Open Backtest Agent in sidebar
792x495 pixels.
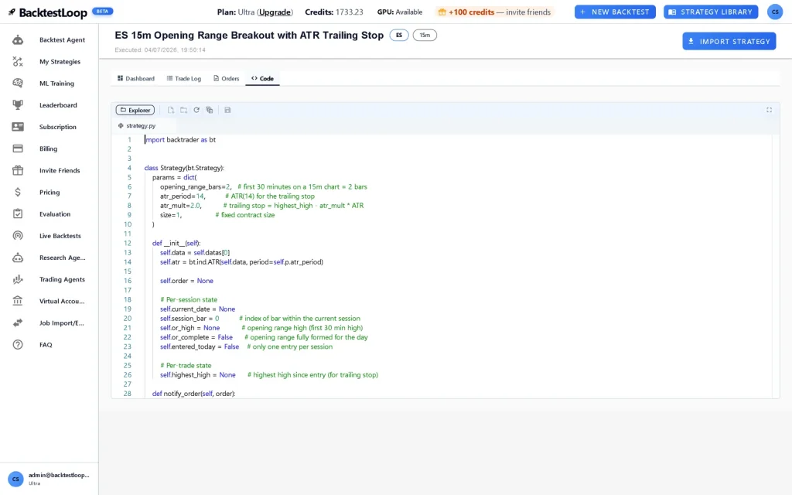click(x=49, y=40)
